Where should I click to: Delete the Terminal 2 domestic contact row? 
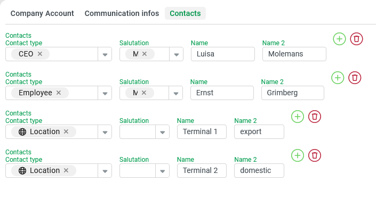[x=314, y=155]
